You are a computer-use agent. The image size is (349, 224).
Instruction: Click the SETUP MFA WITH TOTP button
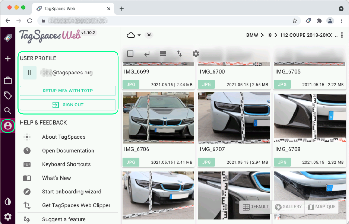(x=68, y=91)
